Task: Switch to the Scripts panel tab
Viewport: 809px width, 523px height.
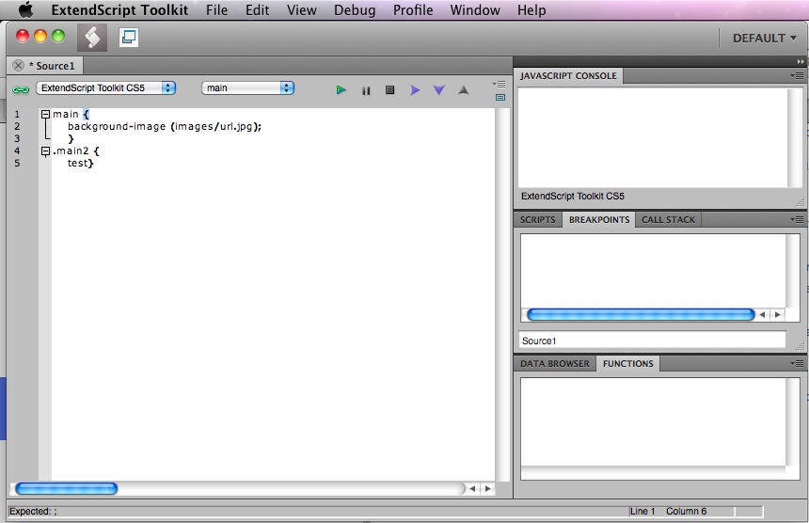Action: (x=538, y=220)
